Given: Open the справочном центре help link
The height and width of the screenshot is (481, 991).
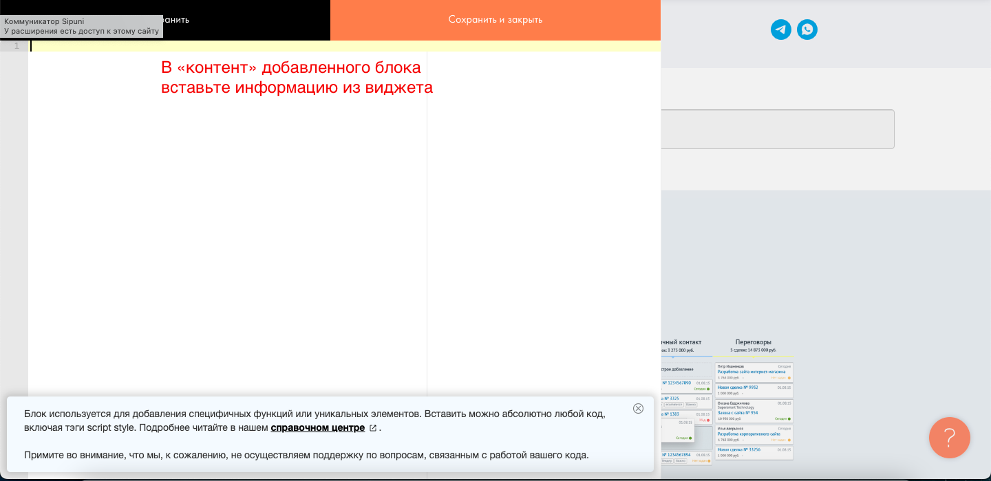Looking at the screenshot, I should coord(319,427).
